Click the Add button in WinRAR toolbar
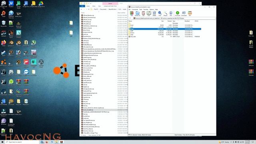This screenshot has width=256, height=144. pyautogui.click(x=132, y=14)
